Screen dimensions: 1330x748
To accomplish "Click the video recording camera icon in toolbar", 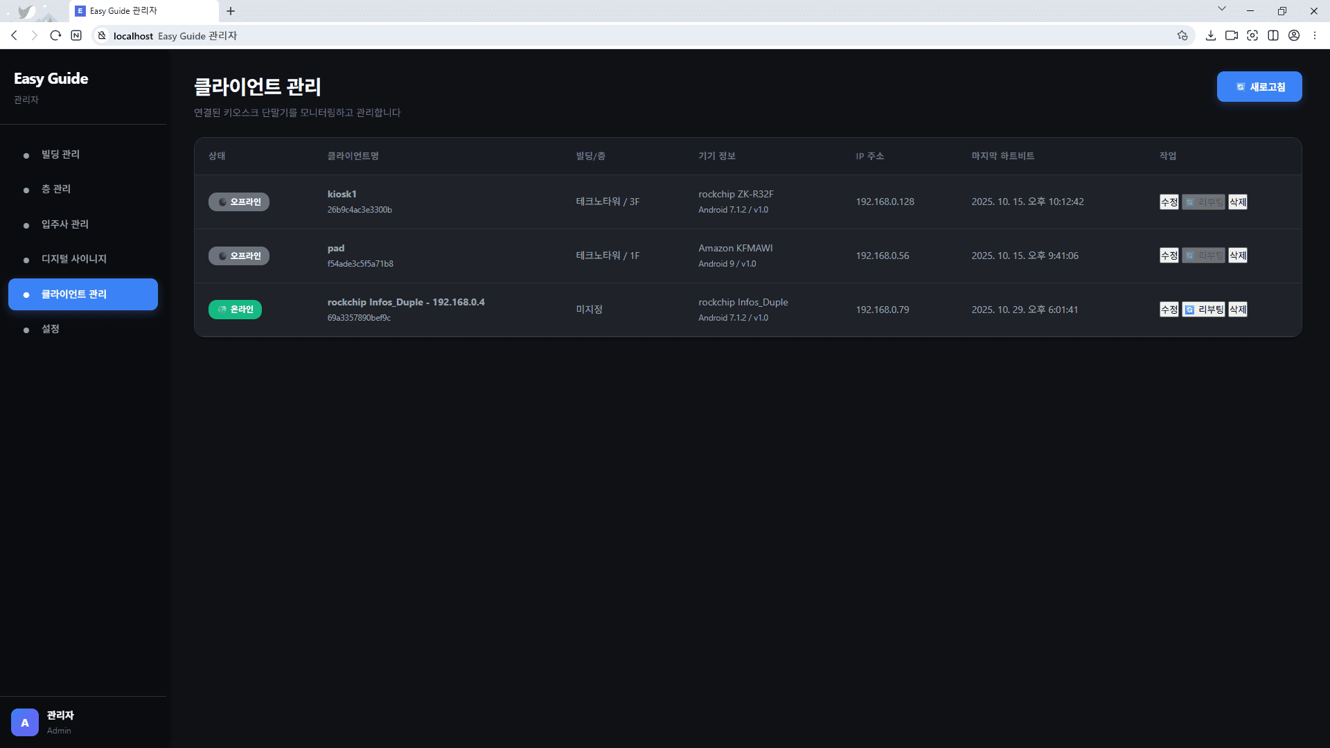I will [x=1231, y=35].
